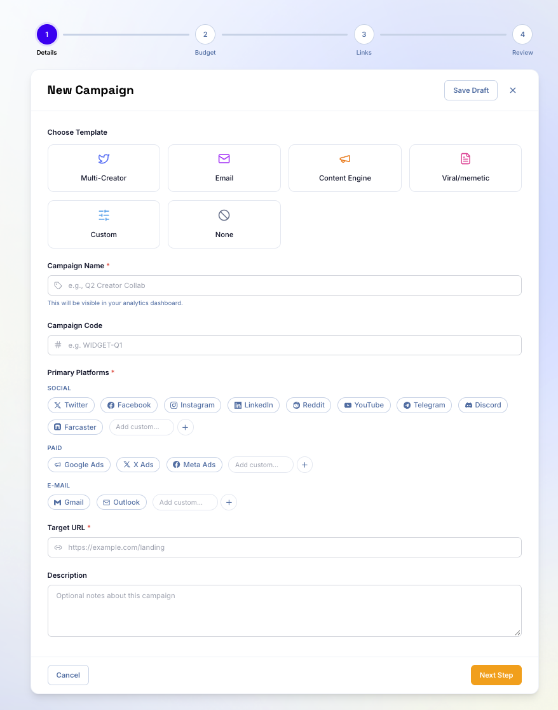
Task: Focus the Target URL input field
Action: point(284,547)
